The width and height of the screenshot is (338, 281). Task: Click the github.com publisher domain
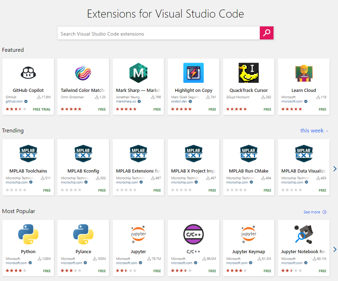tap(14, 101)
